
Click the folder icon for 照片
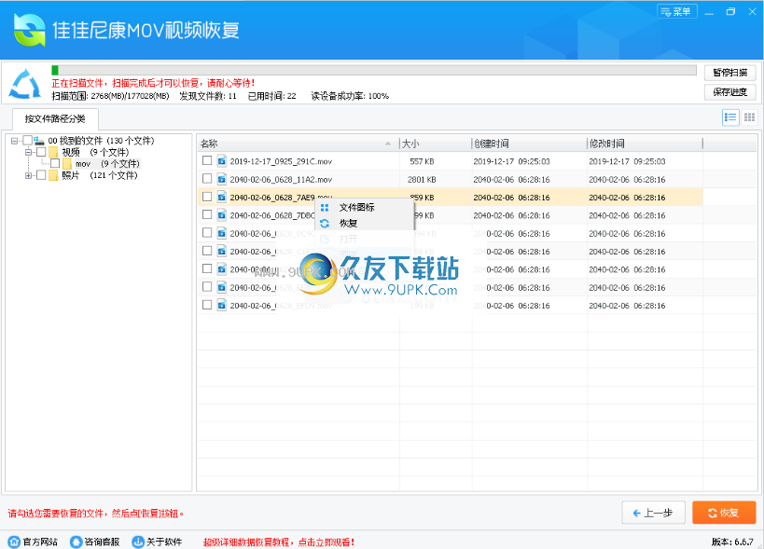(x=53, y=175)
